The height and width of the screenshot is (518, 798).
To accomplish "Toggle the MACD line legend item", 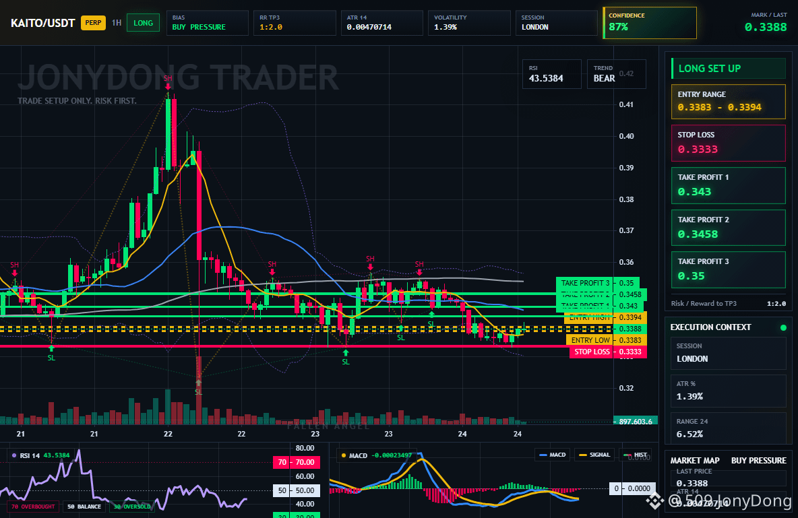I will click(x=552, y=455).
